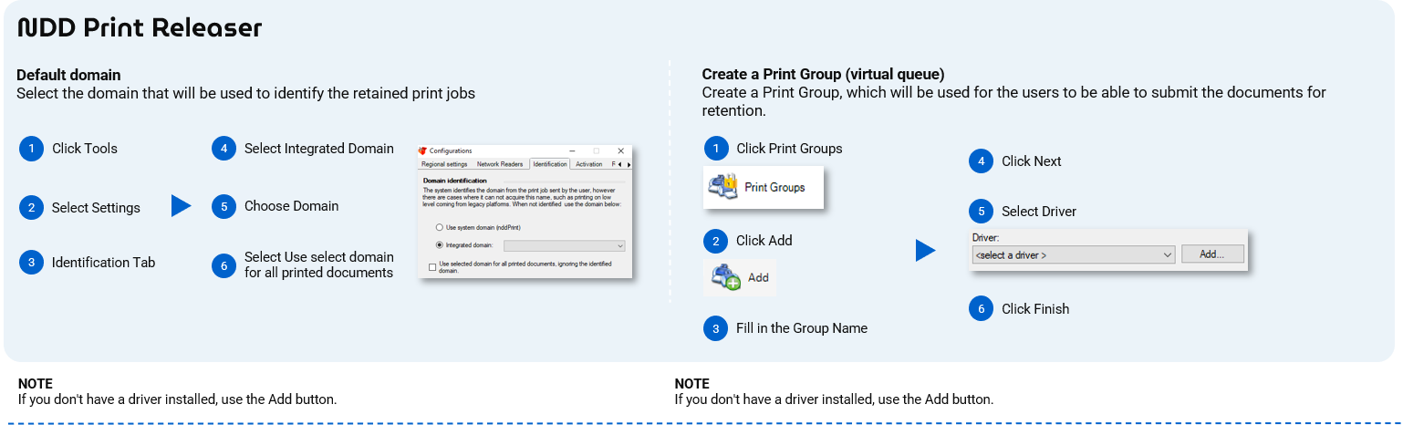The image size is (1403, 425).
Task: Open the Integrated domain dropdown list
Action: [x=565, y=245]
